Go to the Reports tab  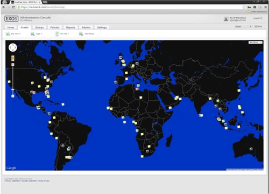point(70,27)
